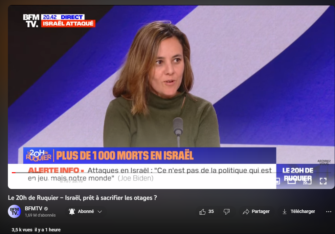This screenshot has width=335, height=234.
Task: Seek along the video progress bar
Action: coord(171,173)
